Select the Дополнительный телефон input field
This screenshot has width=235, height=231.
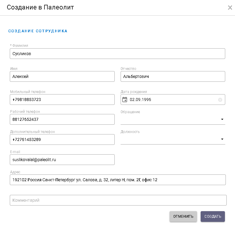tap(62, 139)
